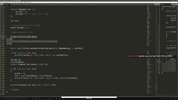The width and height of the screenshot is (178, 100).
Task: Open the View menu
Action: (13, 2)
